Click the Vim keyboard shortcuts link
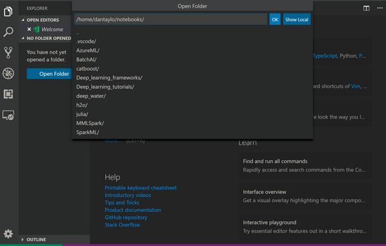Screen dimensions: 386x246 coord(356,86)
